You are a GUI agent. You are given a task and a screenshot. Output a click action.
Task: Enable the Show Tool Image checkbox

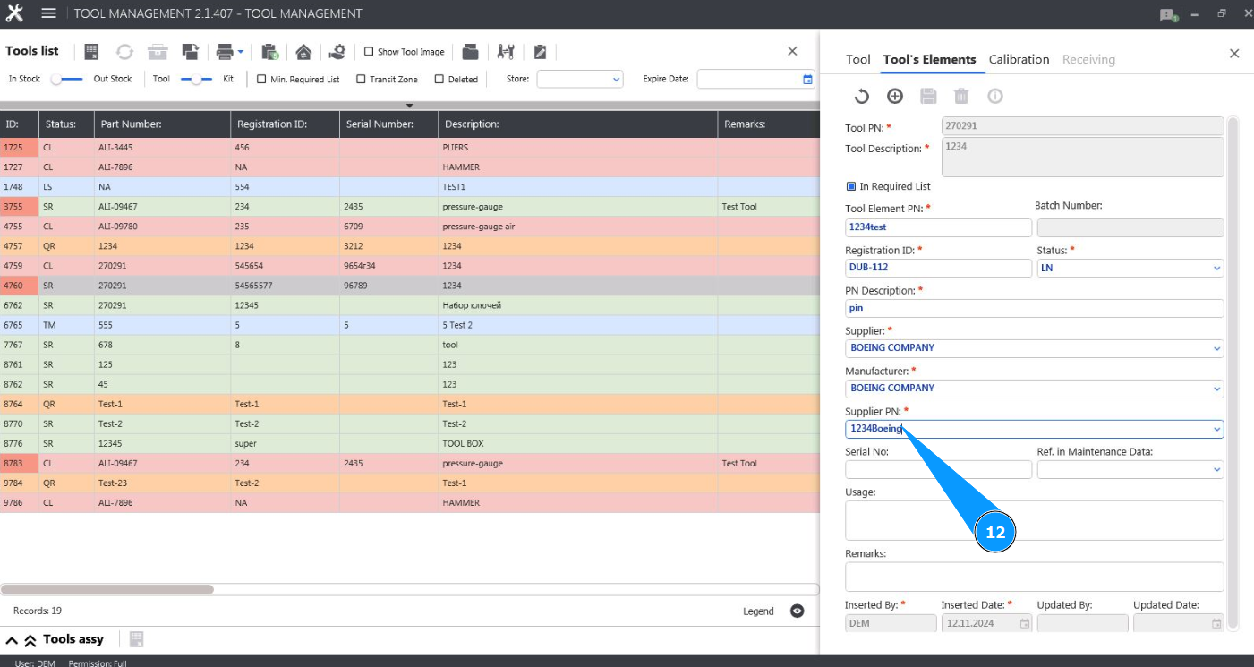tap(369, 52)
